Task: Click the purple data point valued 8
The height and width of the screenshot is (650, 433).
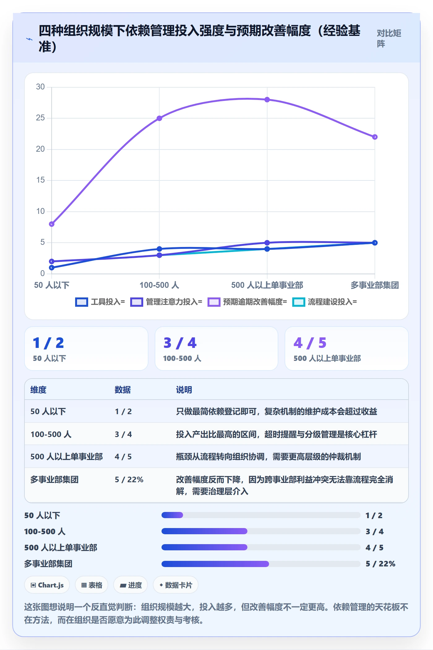Action: click(52, 224)
